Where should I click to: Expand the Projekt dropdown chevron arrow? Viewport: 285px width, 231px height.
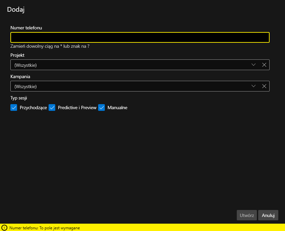[x=254, y=65]
